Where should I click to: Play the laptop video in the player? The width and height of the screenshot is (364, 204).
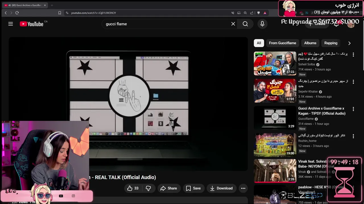tap(128, 104)
